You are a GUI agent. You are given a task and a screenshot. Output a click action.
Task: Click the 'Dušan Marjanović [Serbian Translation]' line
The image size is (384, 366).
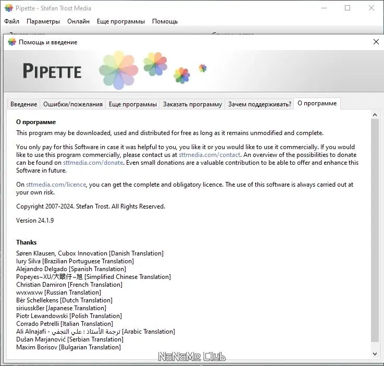point(70,339)
